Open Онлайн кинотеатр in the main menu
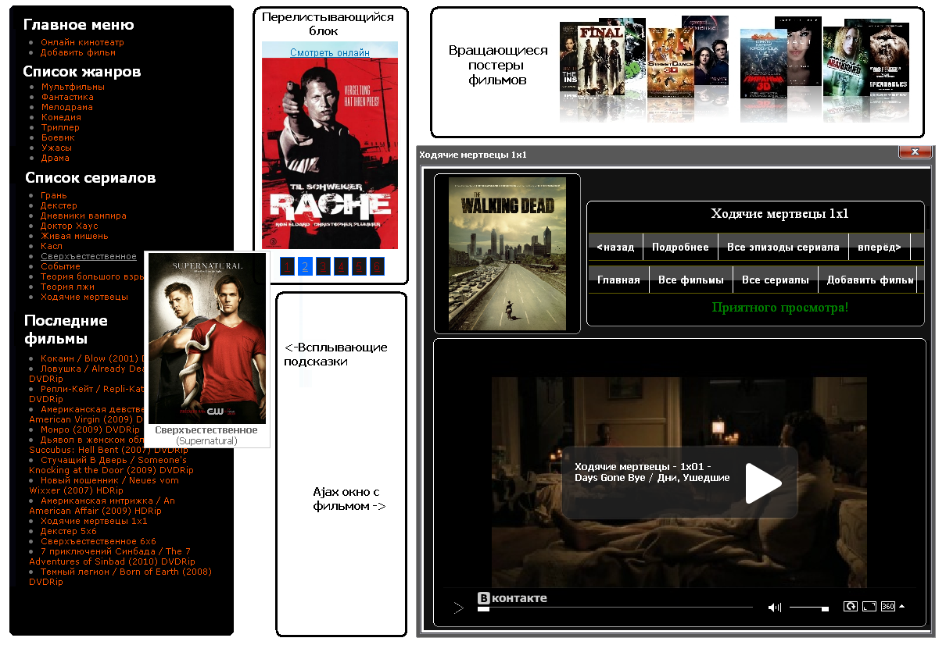The image size is (946, 645). click(82, 42)
